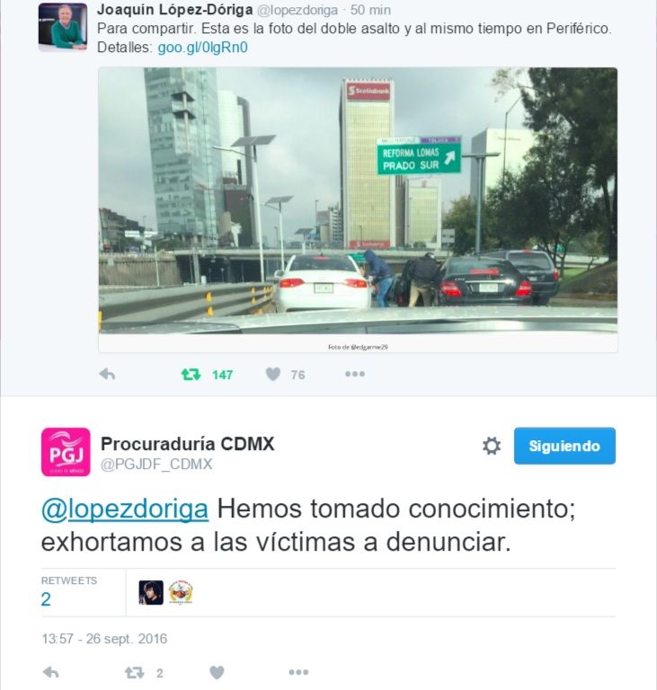Open the retweets count list
The height and width of the screenshot is (690, 657).
point(68,592)
